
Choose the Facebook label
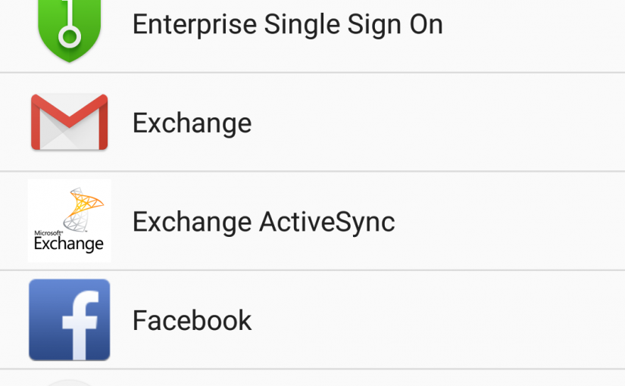tap(192, 320)
